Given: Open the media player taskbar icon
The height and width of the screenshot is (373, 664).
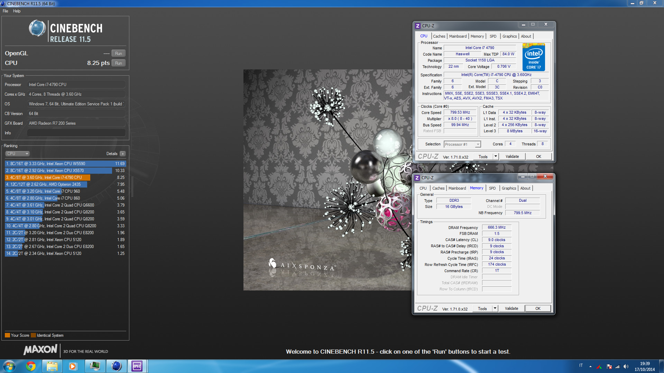Looking at the screenshot, I should click(73, 366).
